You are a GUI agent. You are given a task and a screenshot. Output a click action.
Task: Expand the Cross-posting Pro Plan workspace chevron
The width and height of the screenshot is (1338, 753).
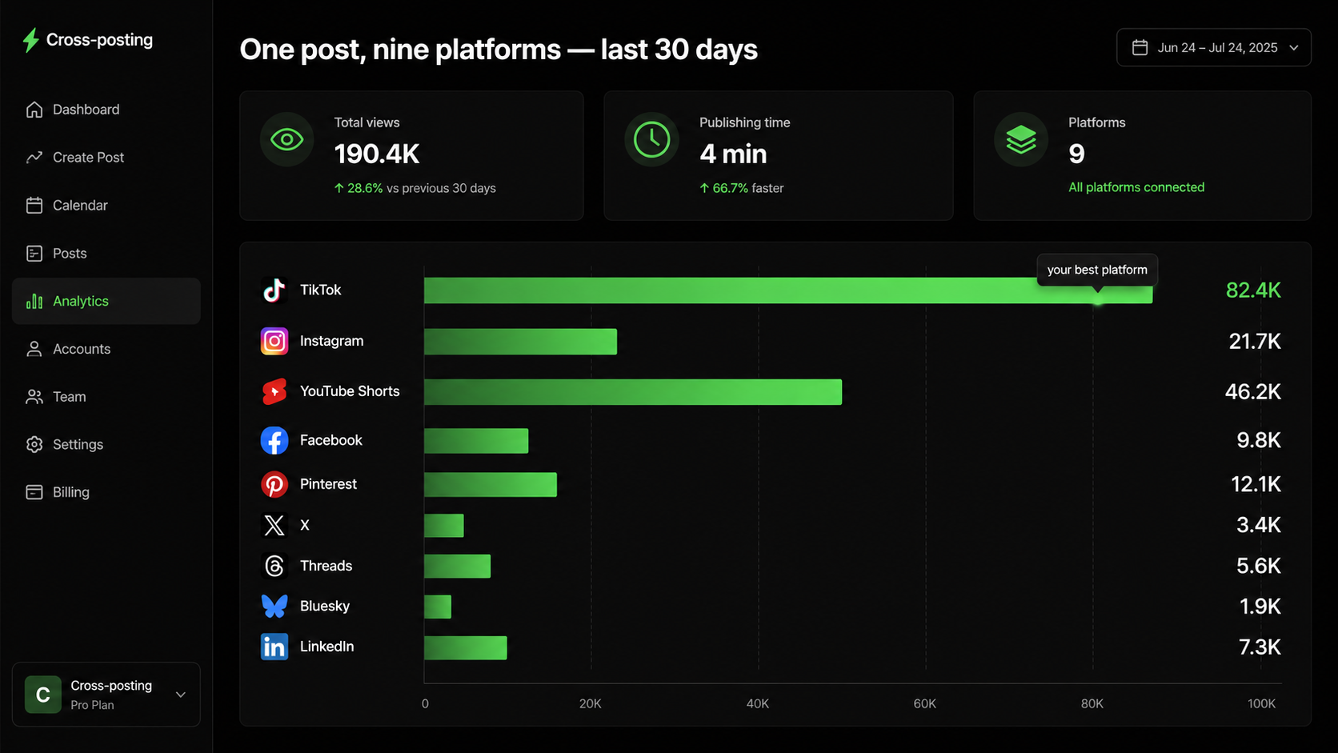point(181,695)
